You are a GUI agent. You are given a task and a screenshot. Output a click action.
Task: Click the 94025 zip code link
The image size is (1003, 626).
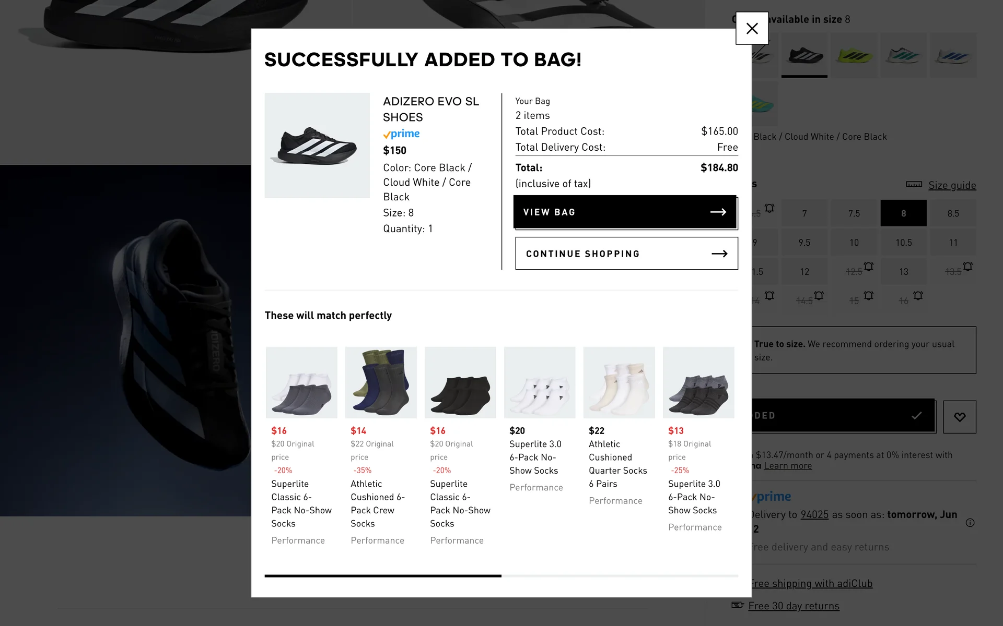814,514
